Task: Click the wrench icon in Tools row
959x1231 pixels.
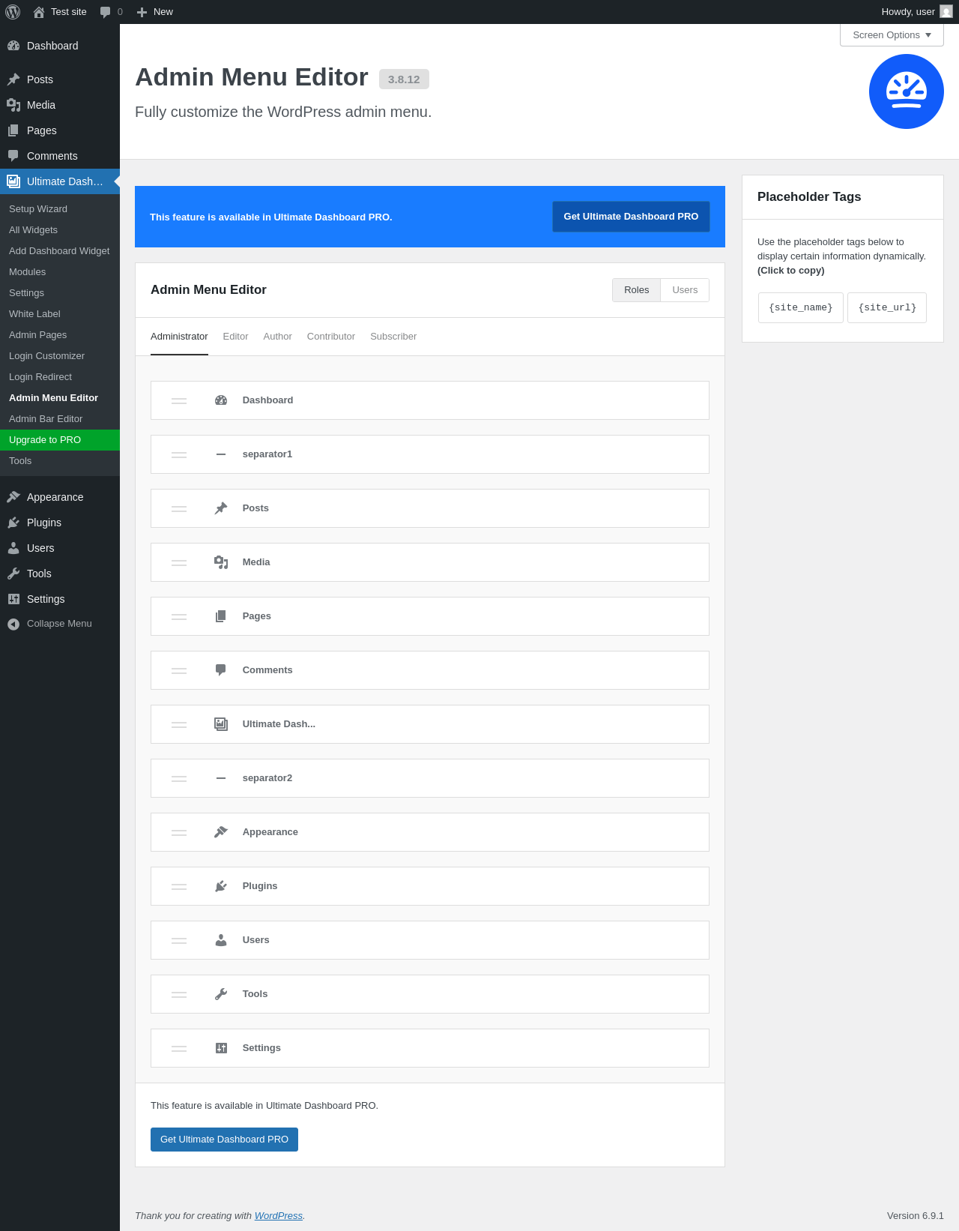Action: [221, 994]
